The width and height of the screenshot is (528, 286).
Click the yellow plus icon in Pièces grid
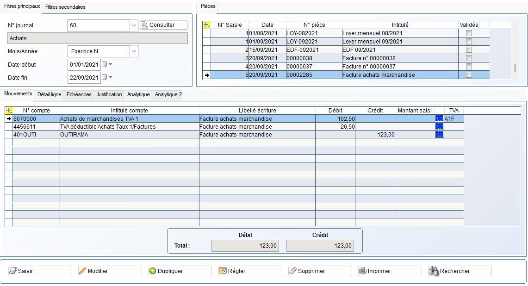click(x=207, y=25)
